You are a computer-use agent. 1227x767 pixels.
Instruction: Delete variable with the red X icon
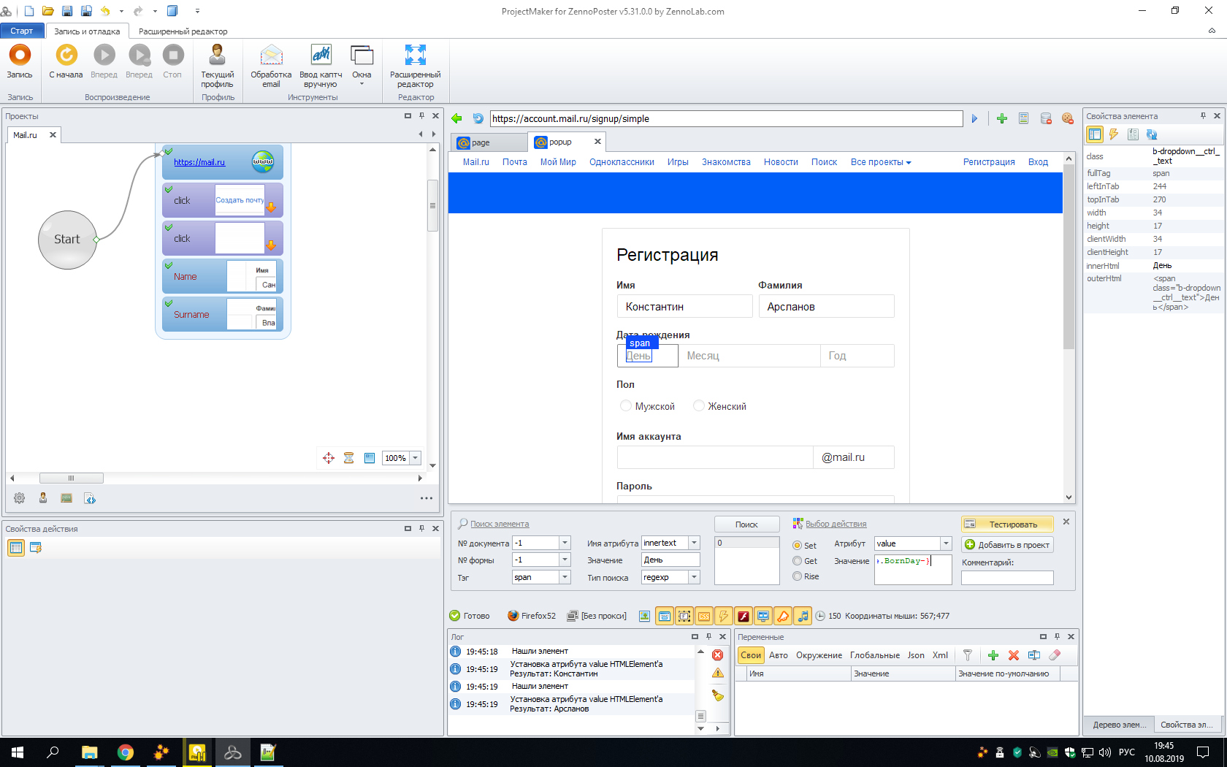point(1014,655)
